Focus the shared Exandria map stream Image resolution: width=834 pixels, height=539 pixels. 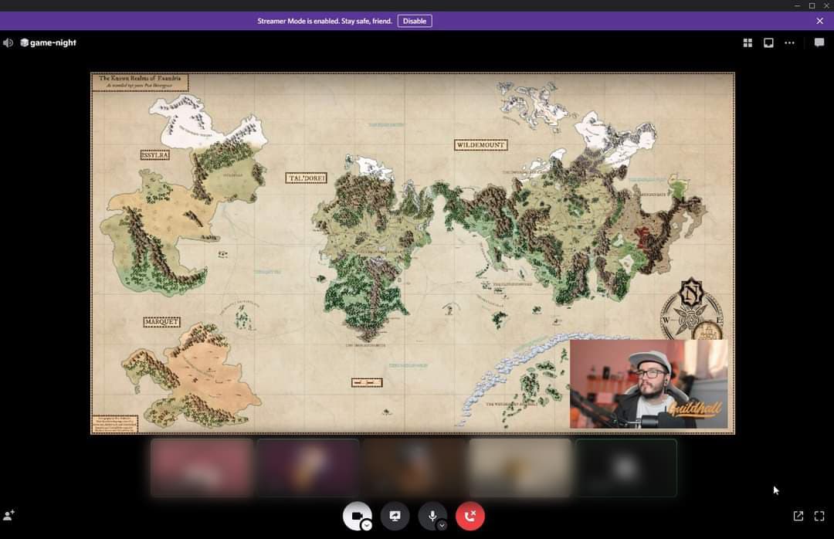412,253
